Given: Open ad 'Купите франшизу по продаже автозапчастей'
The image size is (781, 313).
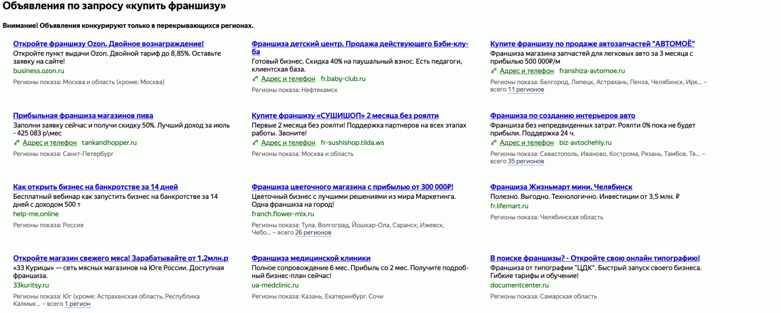Looking at the screenshot, I should tap(593, 44).
